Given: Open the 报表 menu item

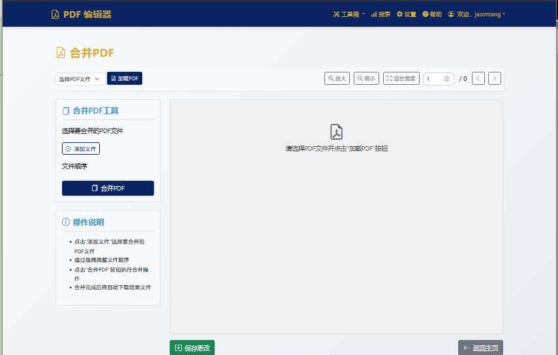Looking at the screenshot, I should tap(380, 14).
